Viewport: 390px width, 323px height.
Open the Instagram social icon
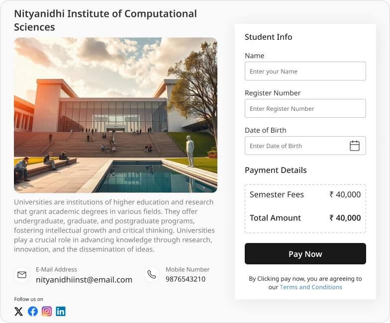pos(47,311)
